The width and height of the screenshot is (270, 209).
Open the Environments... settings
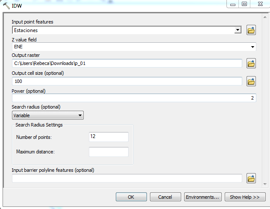point(202,197)
